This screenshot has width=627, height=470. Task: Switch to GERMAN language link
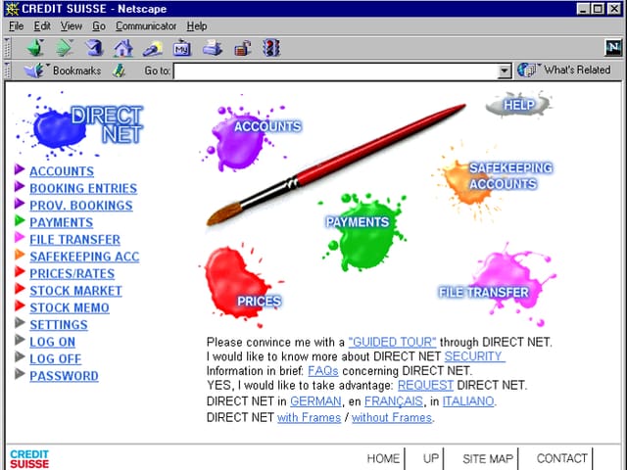pos(315,400)
